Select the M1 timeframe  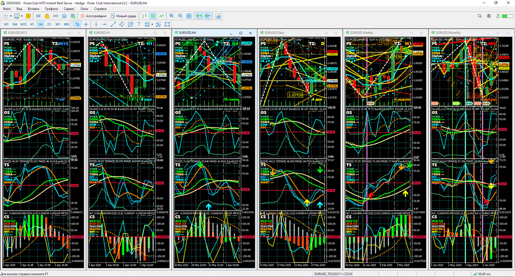(x=6, y=24)
